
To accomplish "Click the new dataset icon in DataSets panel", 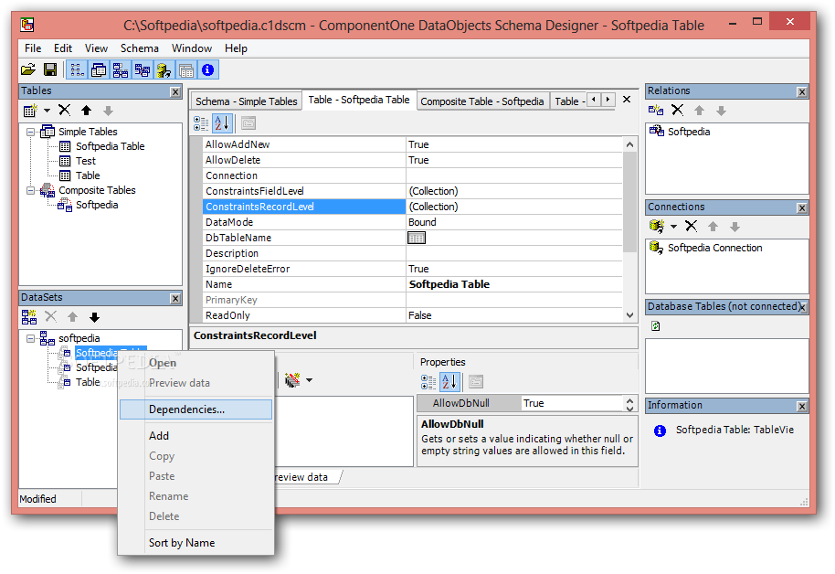I will (x=28, y=317).
